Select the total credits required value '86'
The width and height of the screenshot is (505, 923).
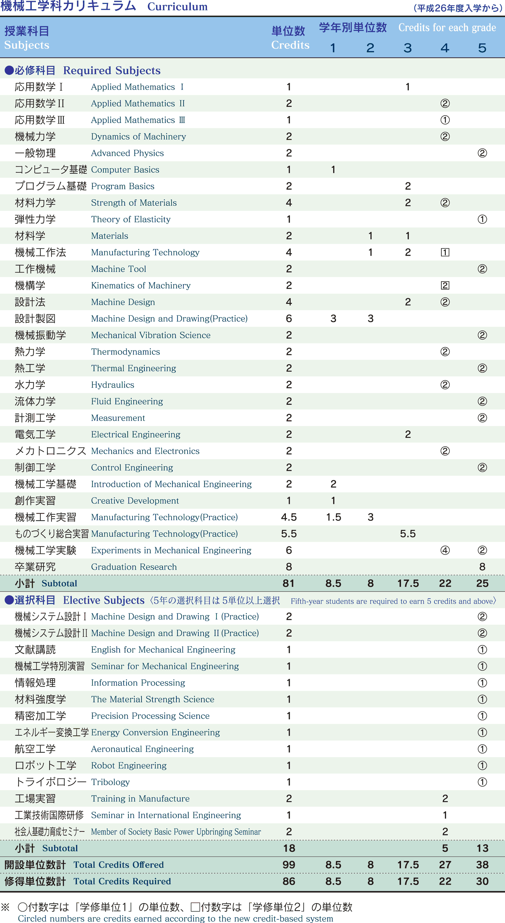[289, 881]
